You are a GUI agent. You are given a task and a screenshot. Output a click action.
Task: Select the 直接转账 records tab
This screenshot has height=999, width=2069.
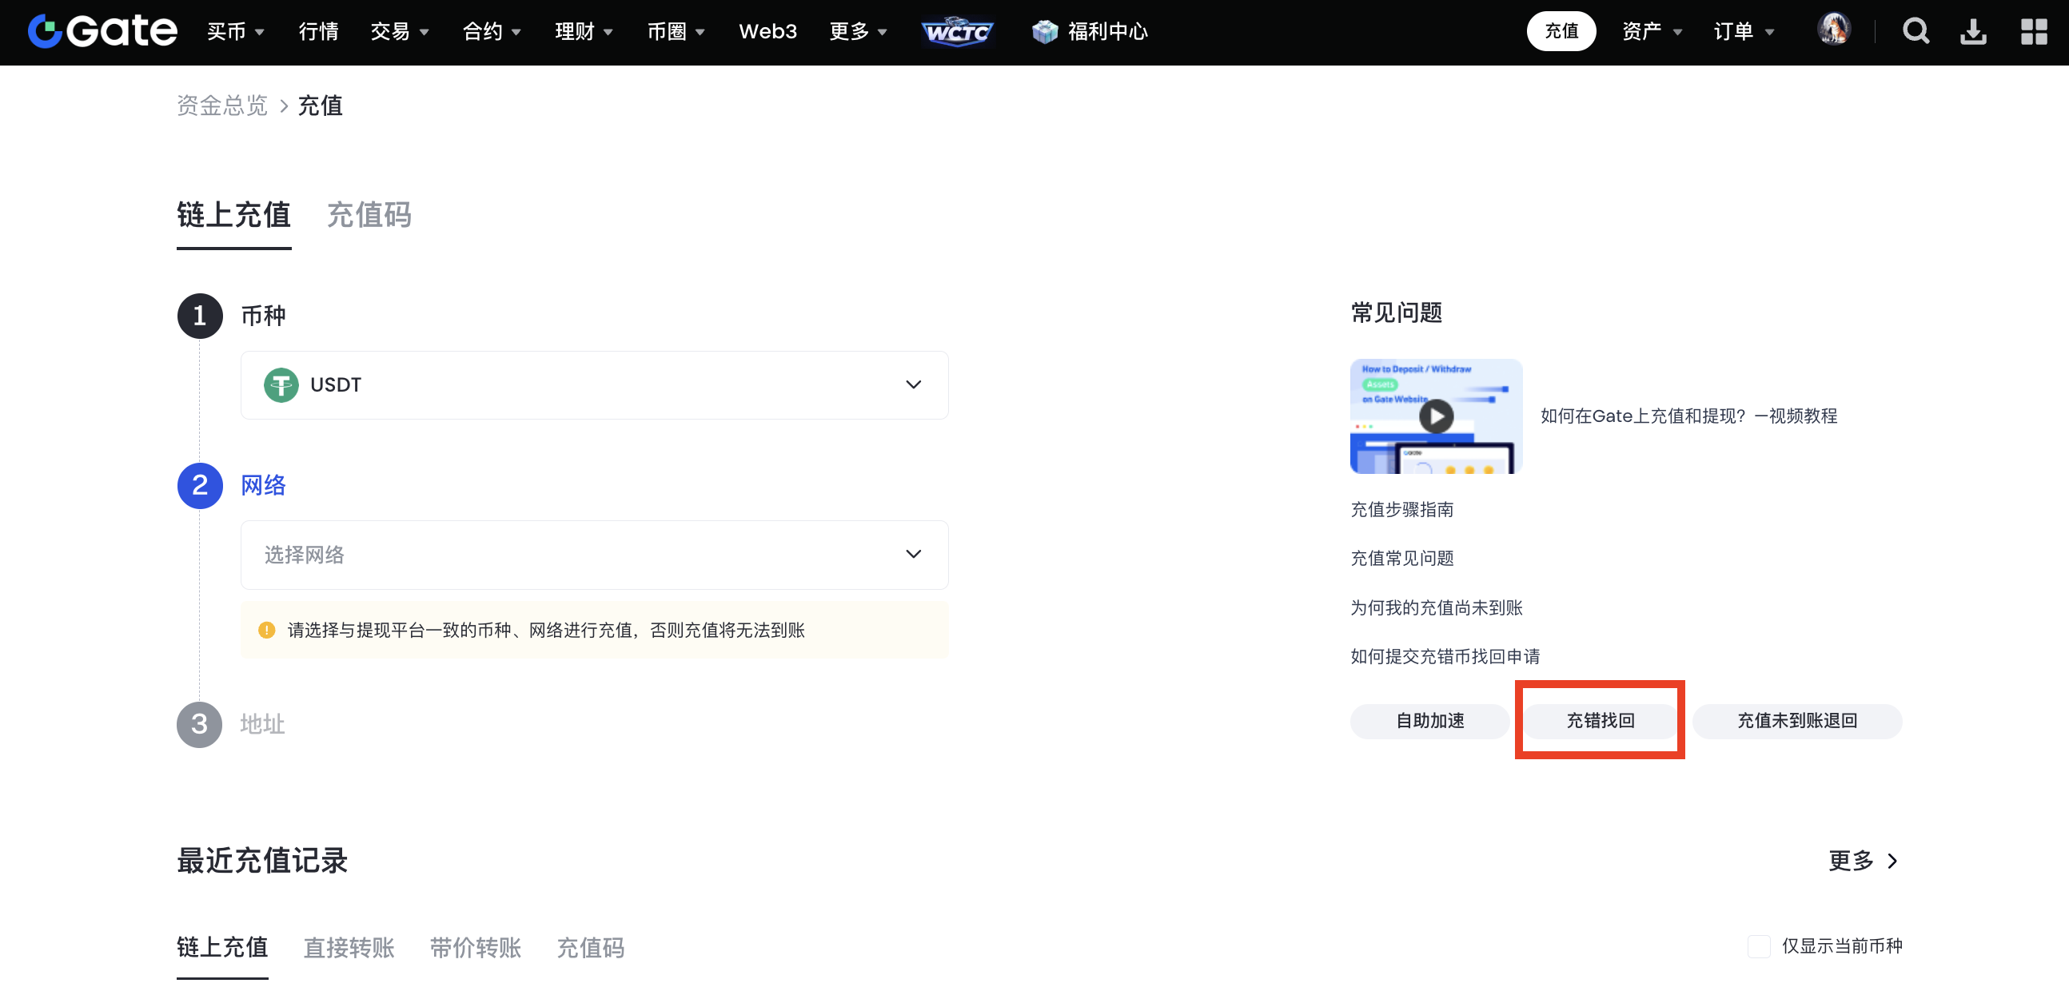(x=349, y=948)
